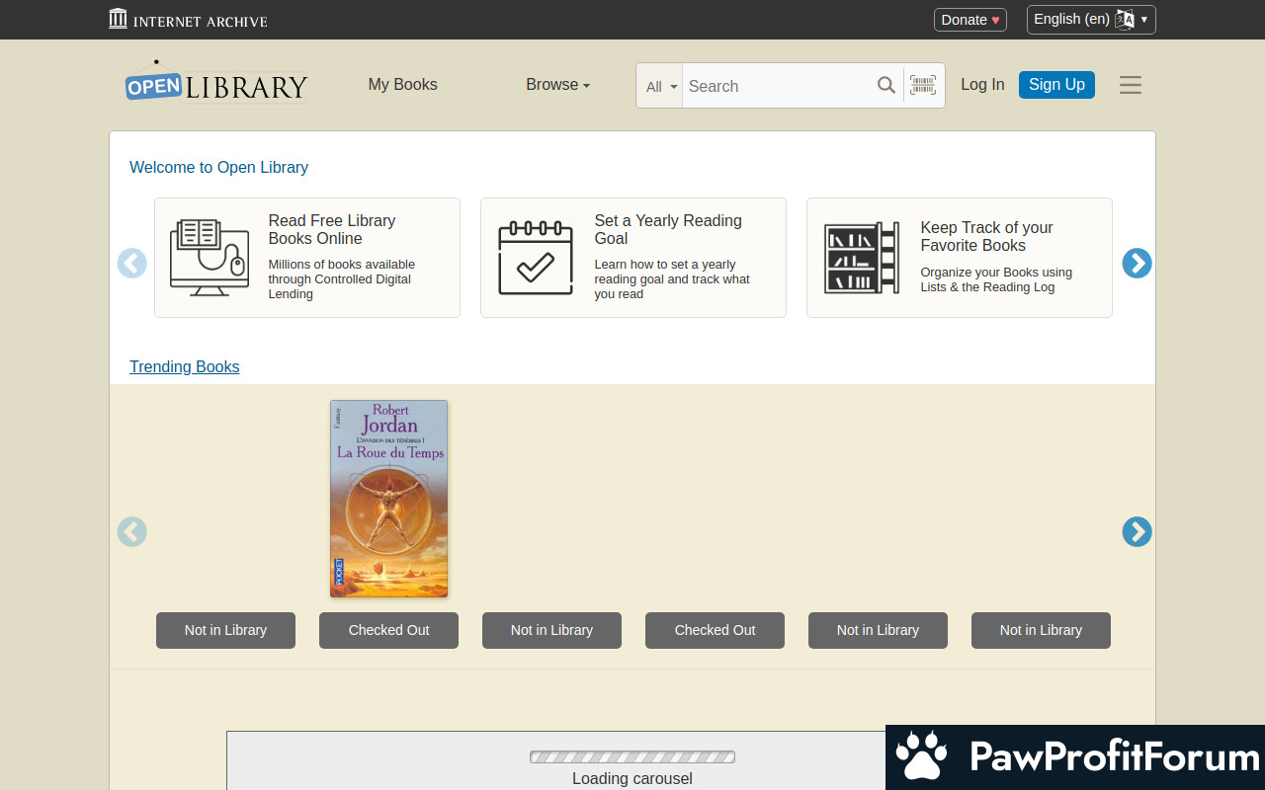The width and height of the screenshot is (1265, 790).
Task: Open the English (en) language selector
Action: click(x=1090, y=20)
